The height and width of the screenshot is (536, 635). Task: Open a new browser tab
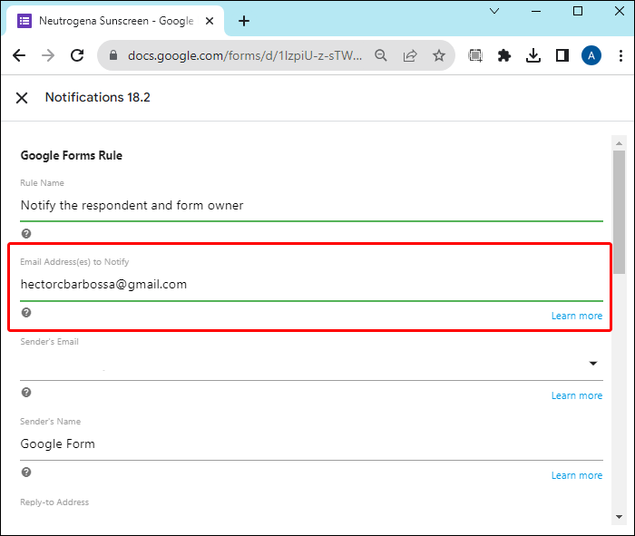click(244, 21)
